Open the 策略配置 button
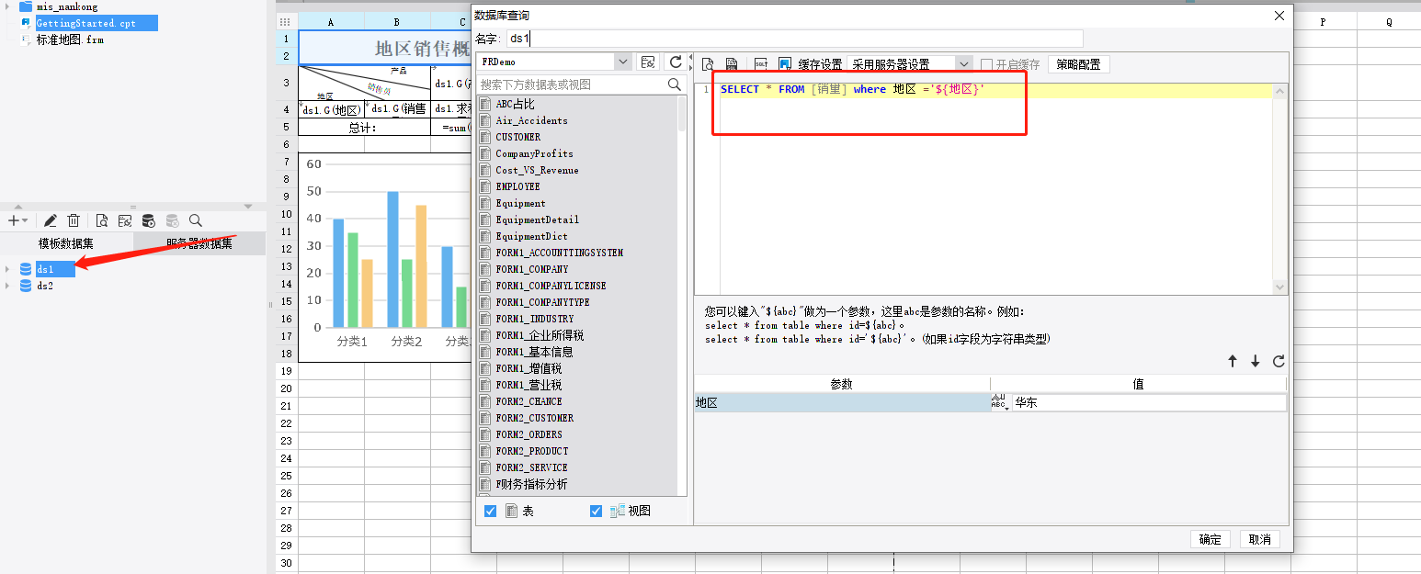The image size is (1421, 574). pyautogui.click(x=1079, y=64)
